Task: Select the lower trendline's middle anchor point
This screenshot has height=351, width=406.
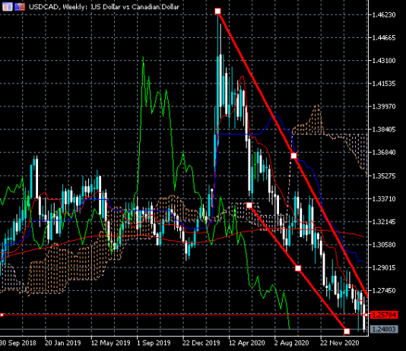Action: click(298, 268)
